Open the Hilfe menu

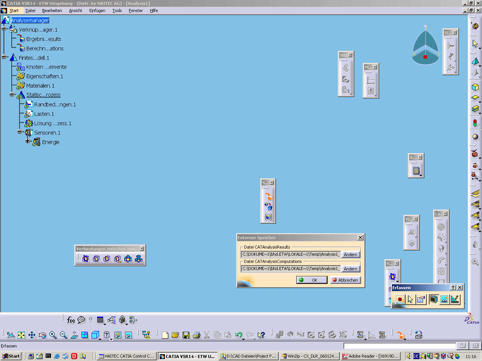tap(154, 11)
